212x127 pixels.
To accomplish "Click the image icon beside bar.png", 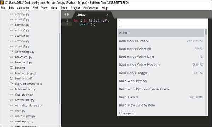I will pyautogui.click(x=11, y=68).
